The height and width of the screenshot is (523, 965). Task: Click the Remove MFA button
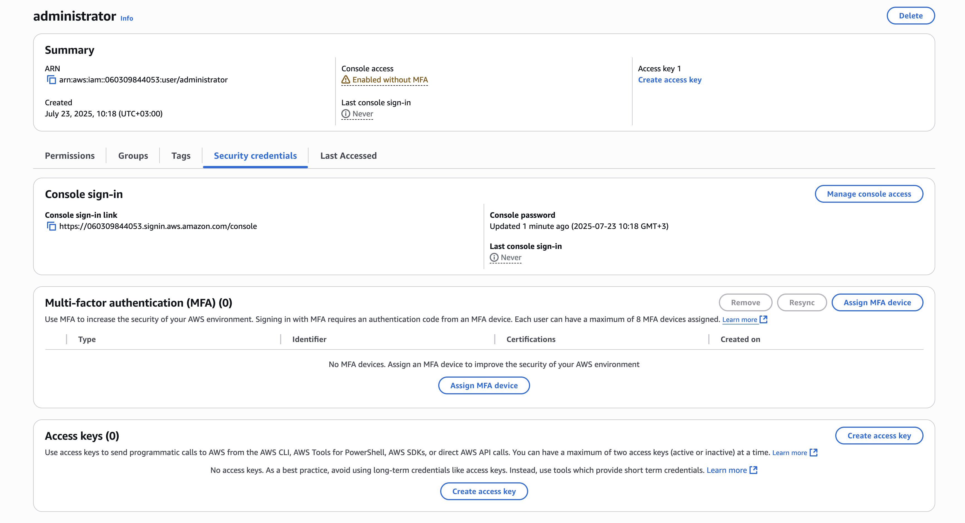pyautogui.click(x=746, y=303)
